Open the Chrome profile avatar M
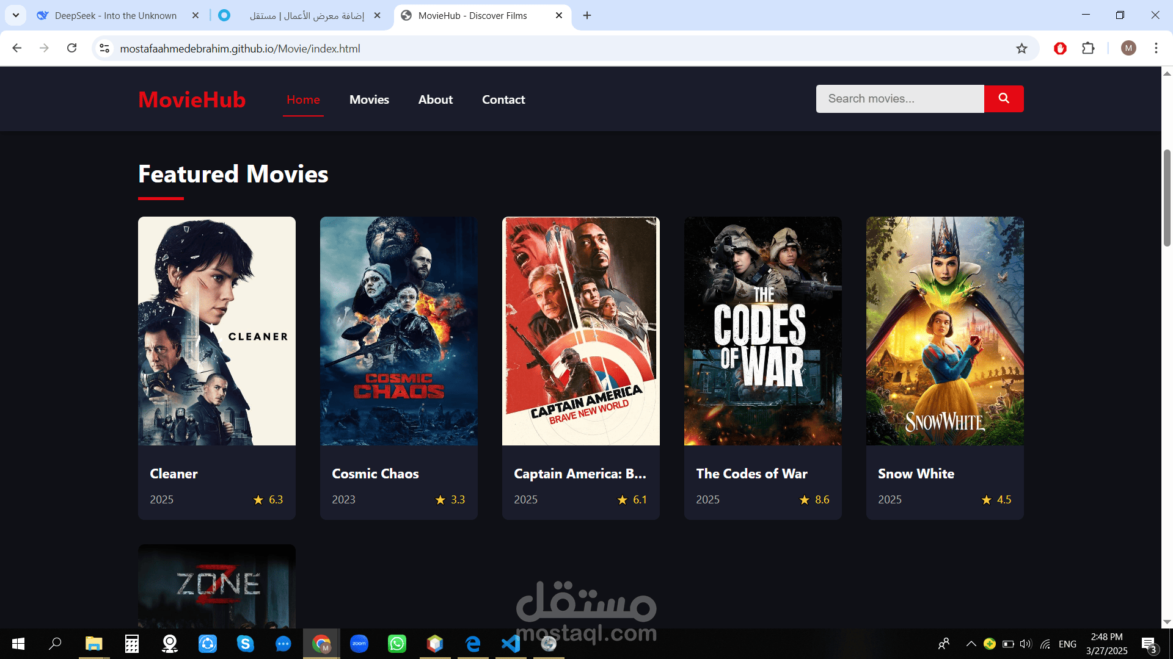The width and height of the screenshot is (1173, 659). point(1128,48)
